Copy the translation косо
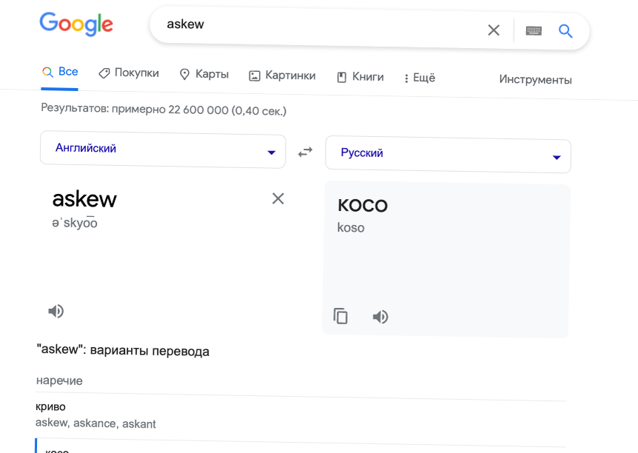The width and height of the screenshot is (638, 453). coord(340,316)
